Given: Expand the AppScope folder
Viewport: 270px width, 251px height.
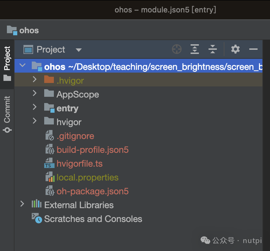Looking at the screenshot, I should click(x=35, y=93).
